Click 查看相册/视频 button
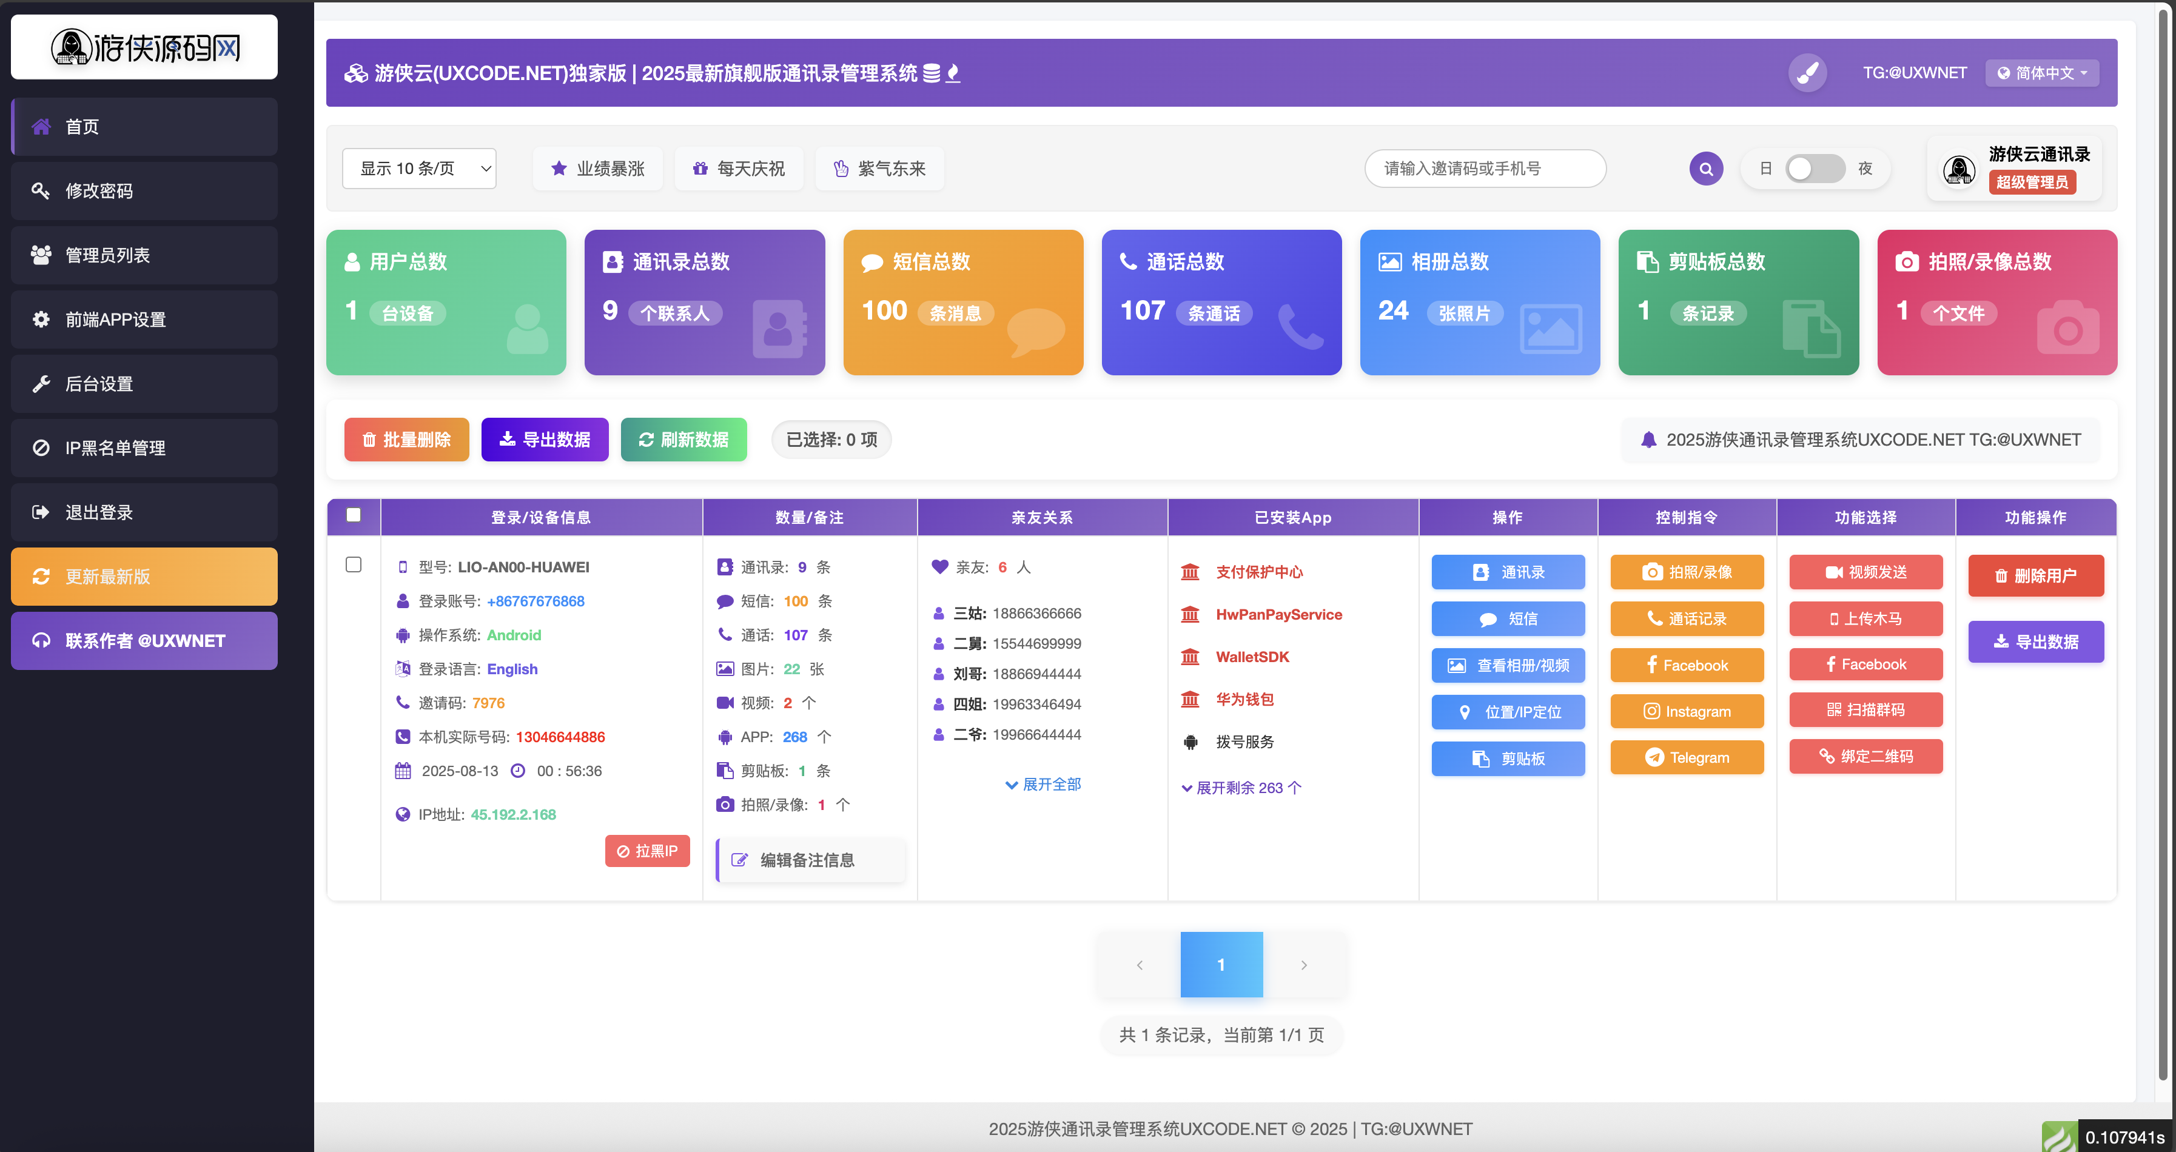The image size is (2176, 1152). 1508,665
